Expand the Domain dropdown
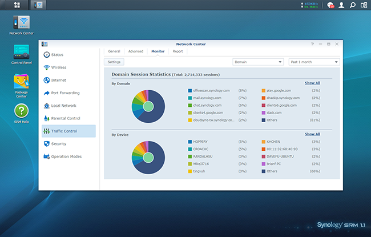The width and height of the screenshot is (371, 237). point(258,62)
